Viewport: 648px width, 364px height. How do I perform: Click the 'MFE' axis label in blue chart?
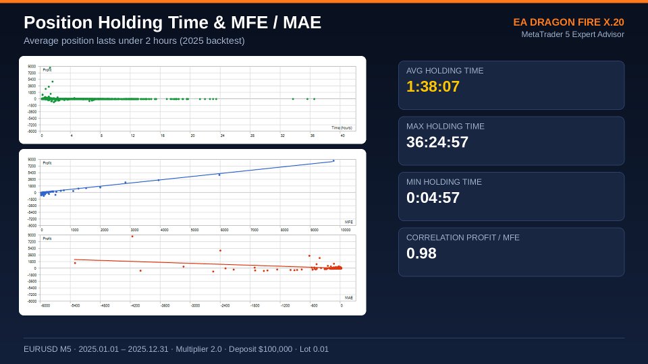click(x=349, y=222)
